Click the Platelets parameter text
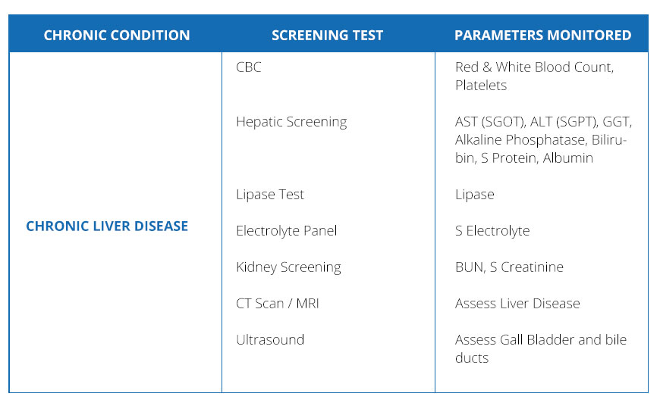This screenshot has height=409, width=660. (481, 85)
